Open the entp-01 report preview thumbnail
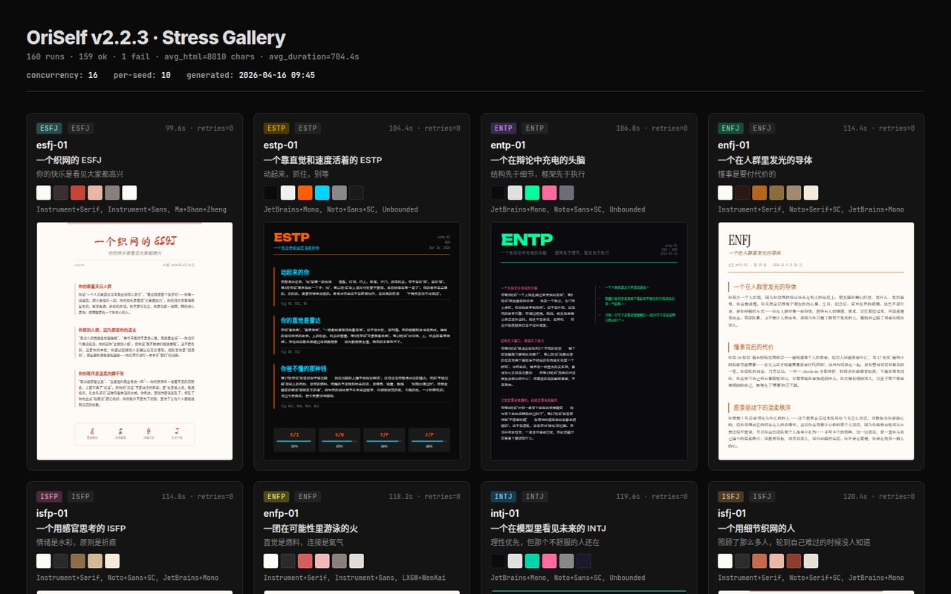This screenshot has height=594, width=951. pyautogui.click(x=589, y=341)
